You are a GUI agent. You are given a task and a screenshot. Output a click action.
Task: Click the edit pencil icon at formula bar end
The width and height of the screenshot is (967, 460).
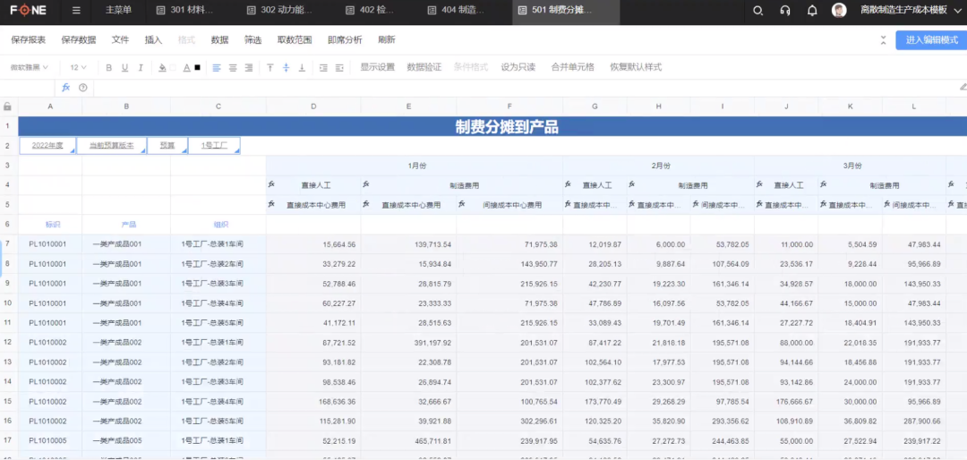[963, 87]
